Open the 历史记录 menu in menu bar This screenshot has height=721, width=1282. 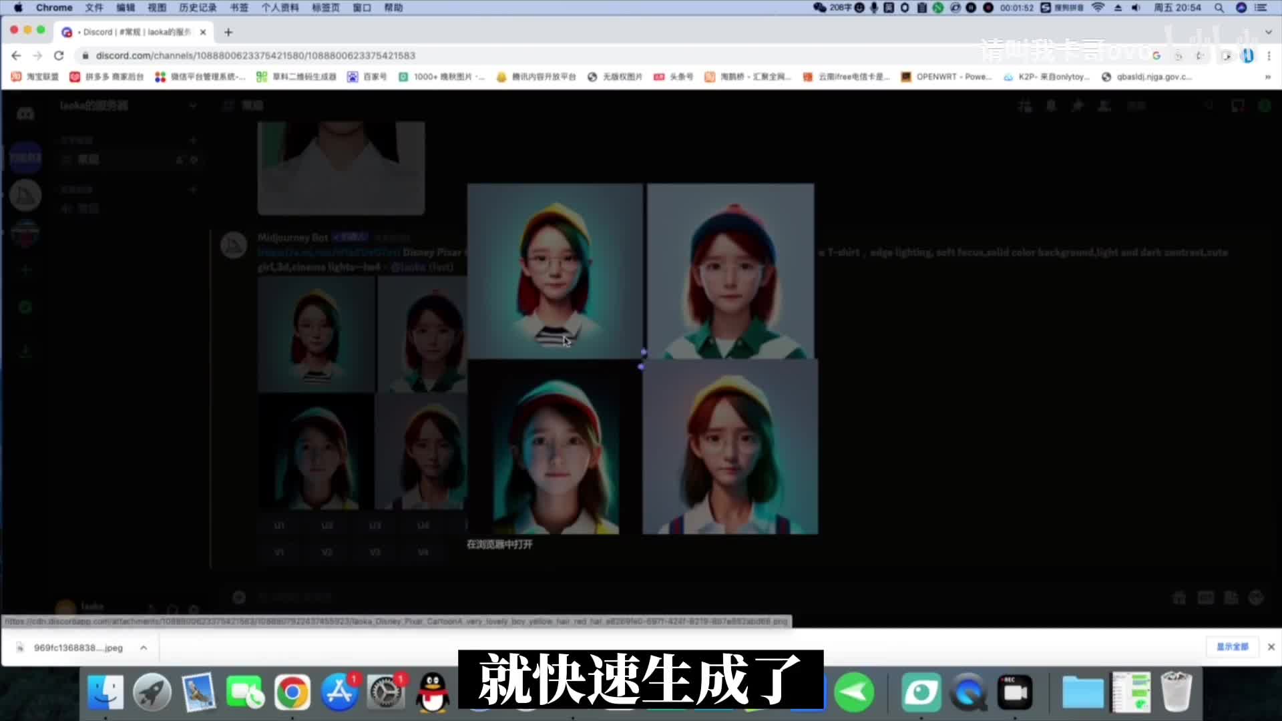[x=198, y=8]
